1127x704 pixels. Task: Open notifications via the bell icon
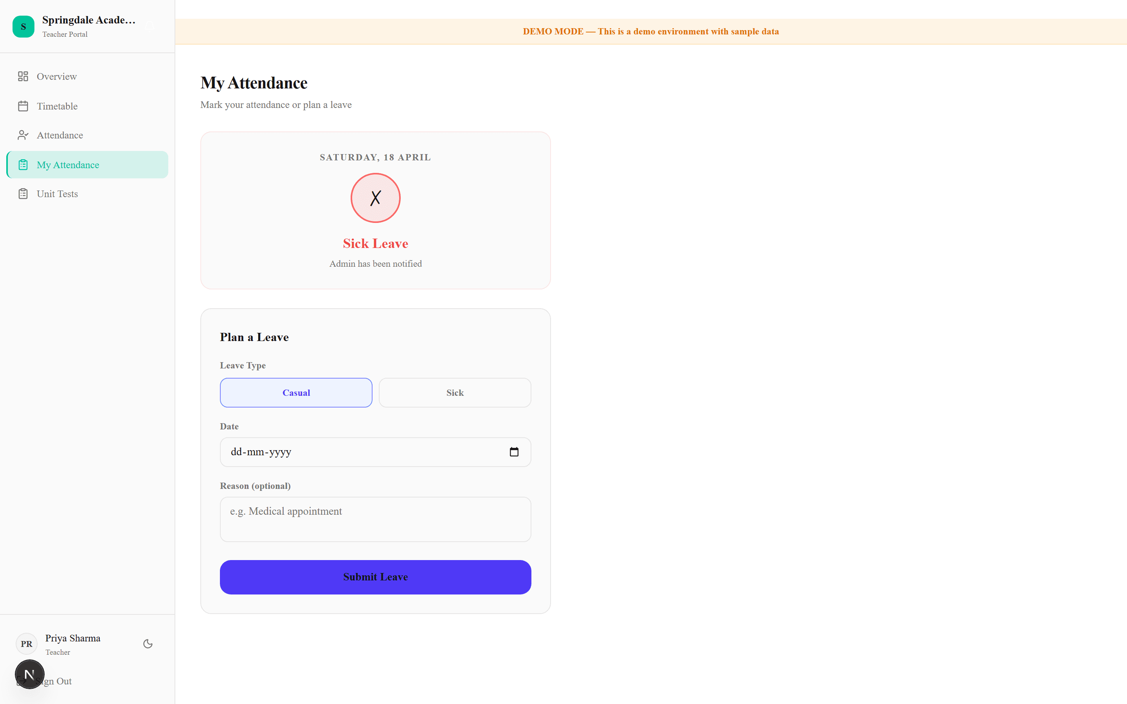click(x=149, y=26)
